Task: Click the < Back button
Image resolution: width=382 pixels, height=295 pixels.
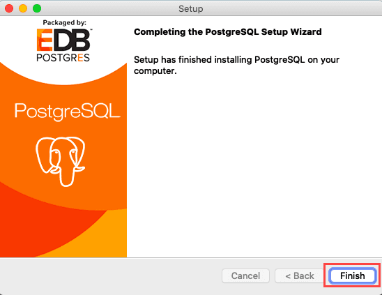Action: pos(300,275)
